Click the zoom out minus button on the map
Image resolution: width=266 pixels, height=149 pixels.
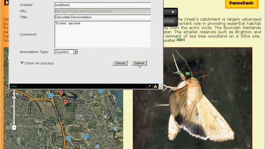pos(14,127)
